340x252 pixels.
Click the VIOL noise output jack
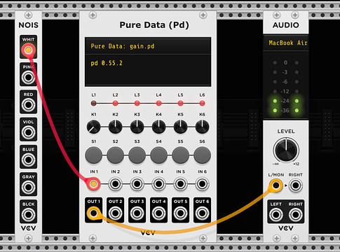[x=28, y=132]
